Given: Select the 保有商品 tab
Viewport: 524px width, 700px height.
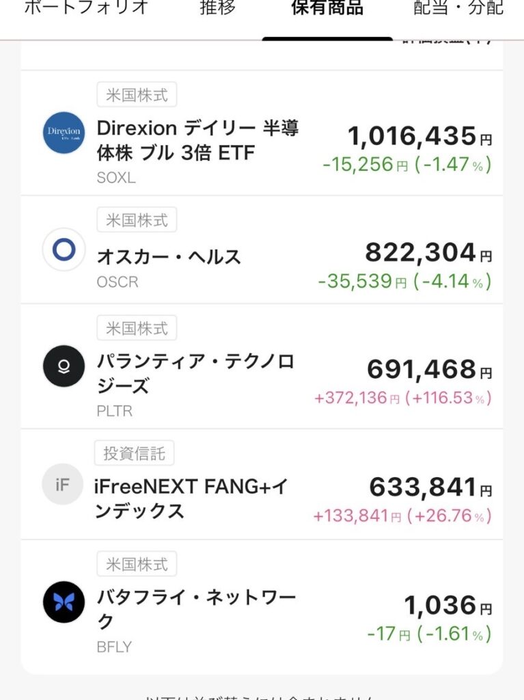Looking at the screenshot, I should point(327,8).
